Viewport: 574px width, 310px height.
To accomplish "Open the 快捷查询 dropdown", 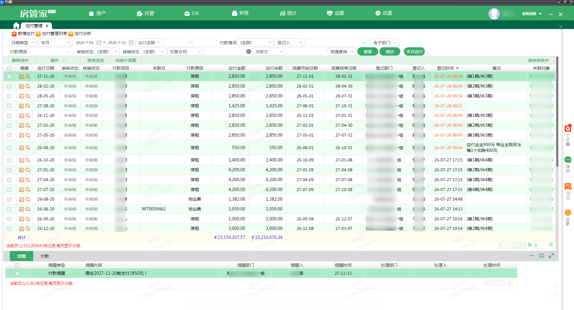I will (342, 52).
